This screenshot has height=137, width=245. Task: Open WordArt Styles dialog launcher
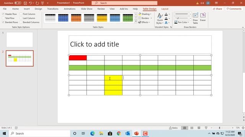pos(171,27)
